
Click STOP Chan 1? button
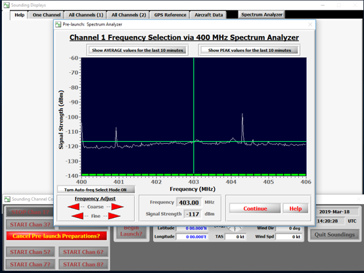tap(30, 212)
